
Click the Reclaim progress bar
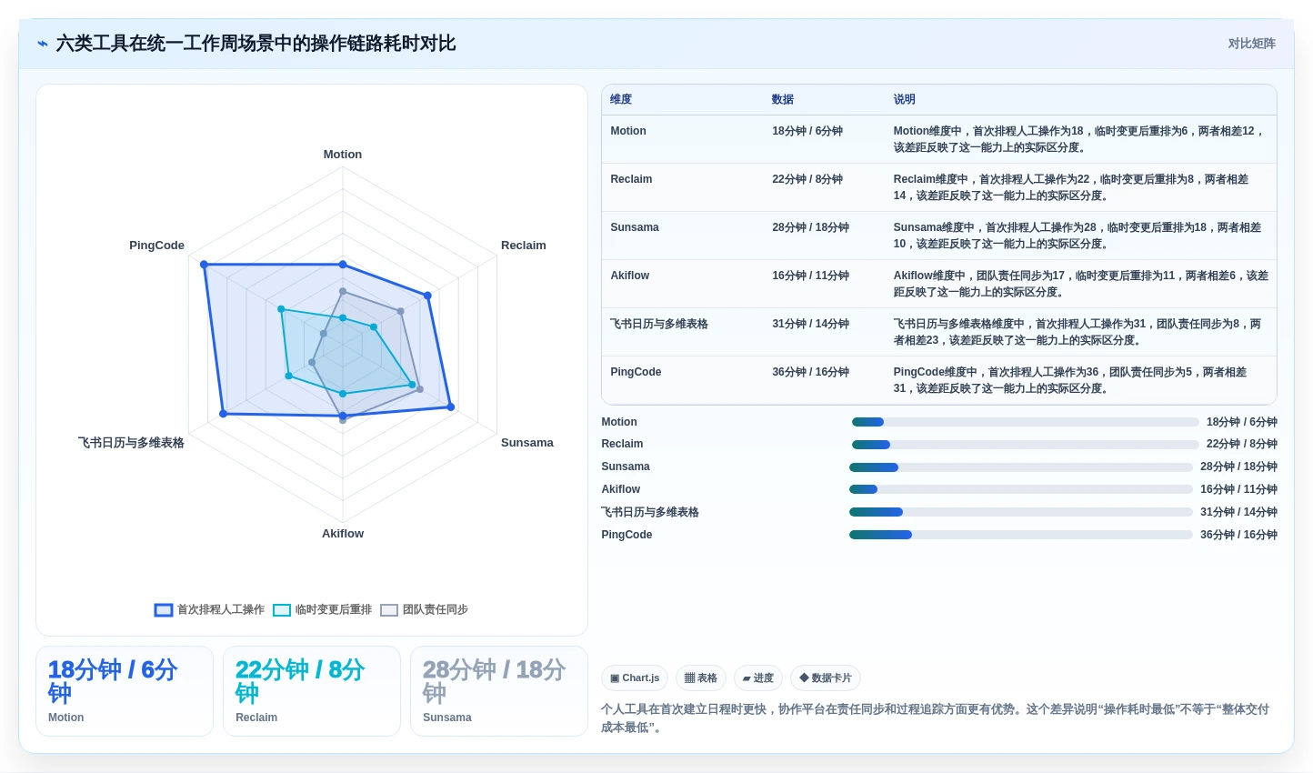[1026, 445]
